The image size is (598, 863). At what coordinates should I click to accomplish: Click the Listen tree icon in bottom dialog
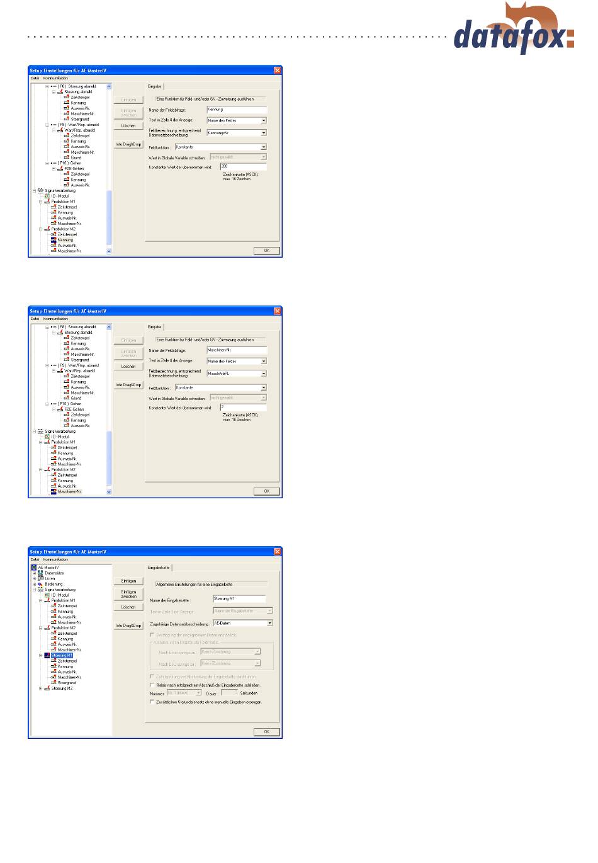[40, 579]
